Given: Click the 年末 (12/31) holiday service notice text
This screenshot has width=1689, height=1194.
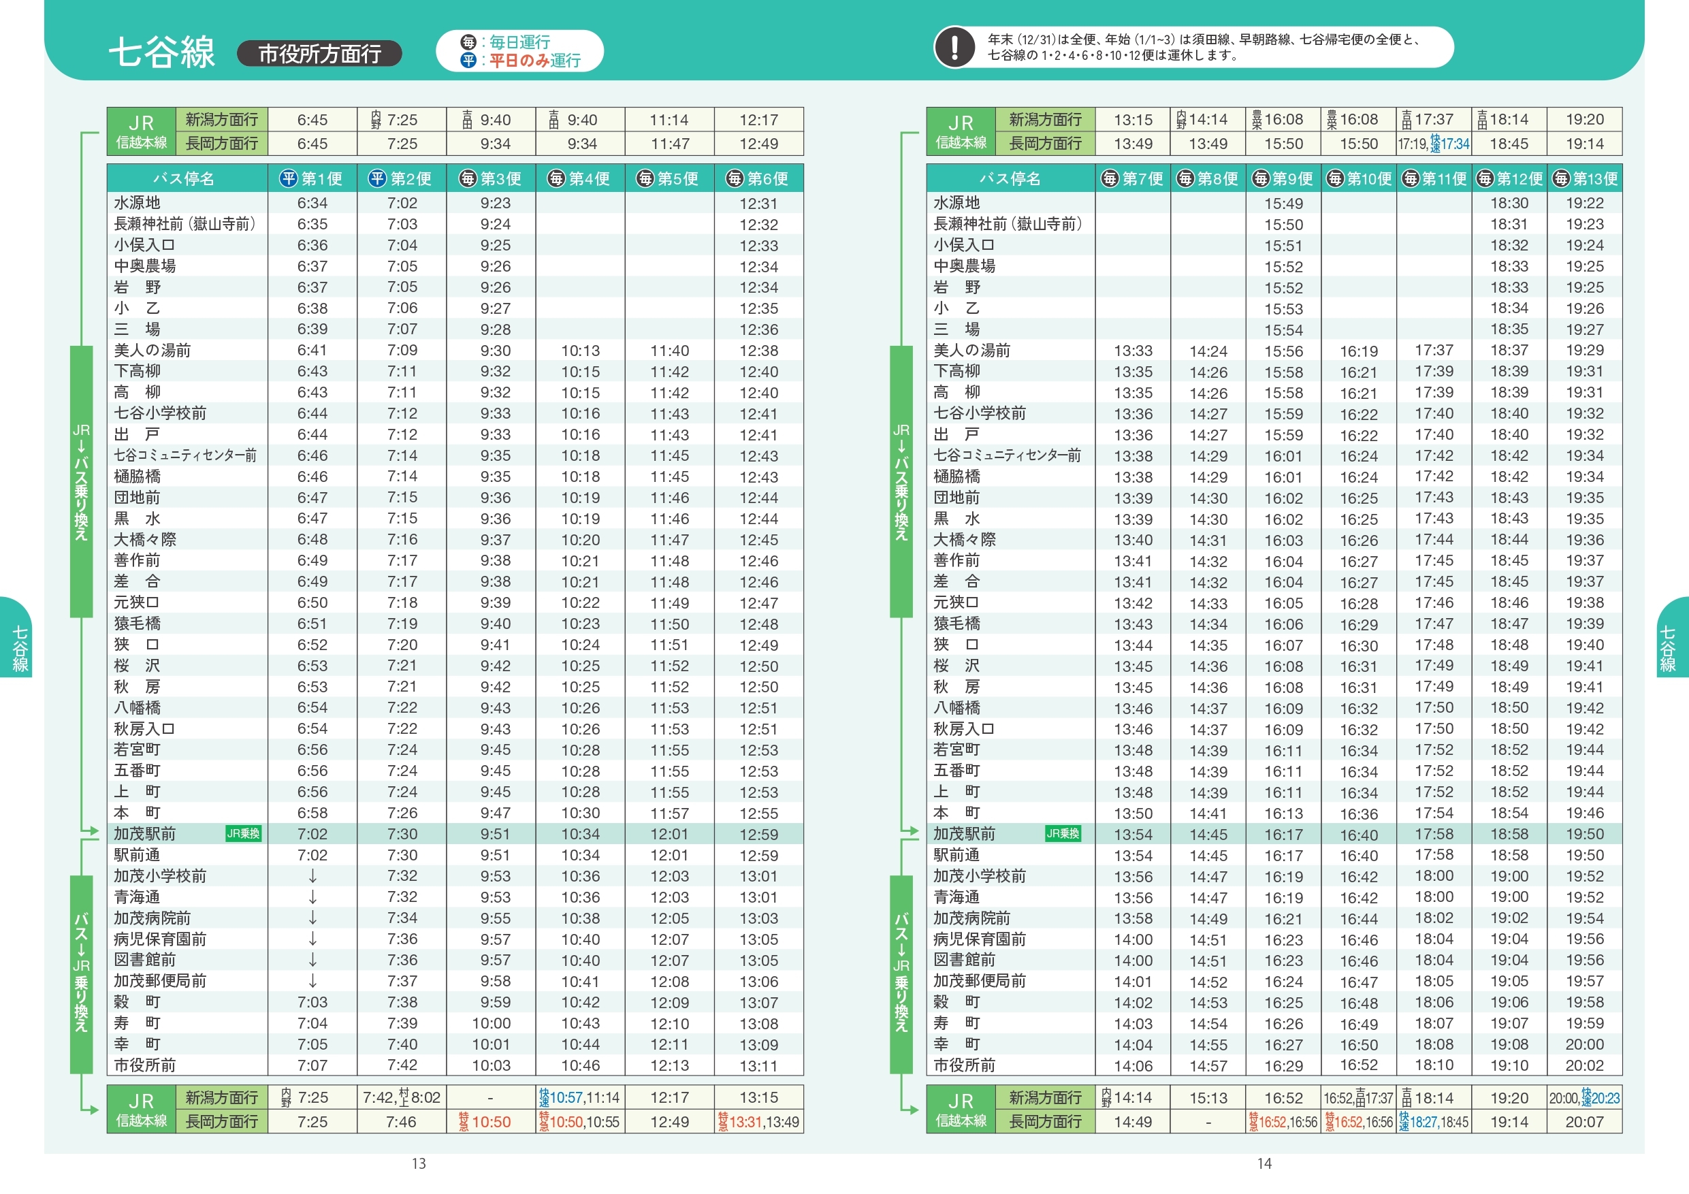Looking at the screenshot, I should pos(1204,47).
